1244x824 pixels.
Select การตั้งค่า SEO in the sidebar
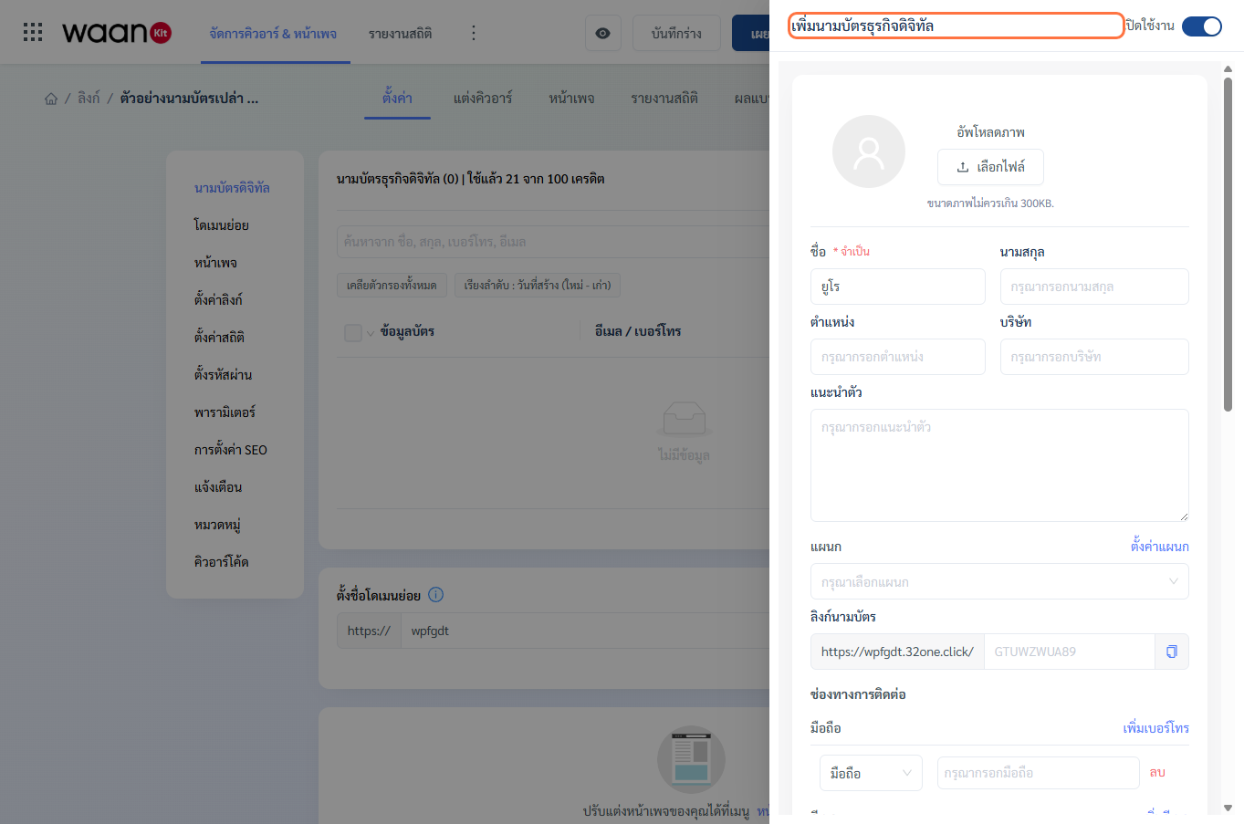[x=231, y=450]
